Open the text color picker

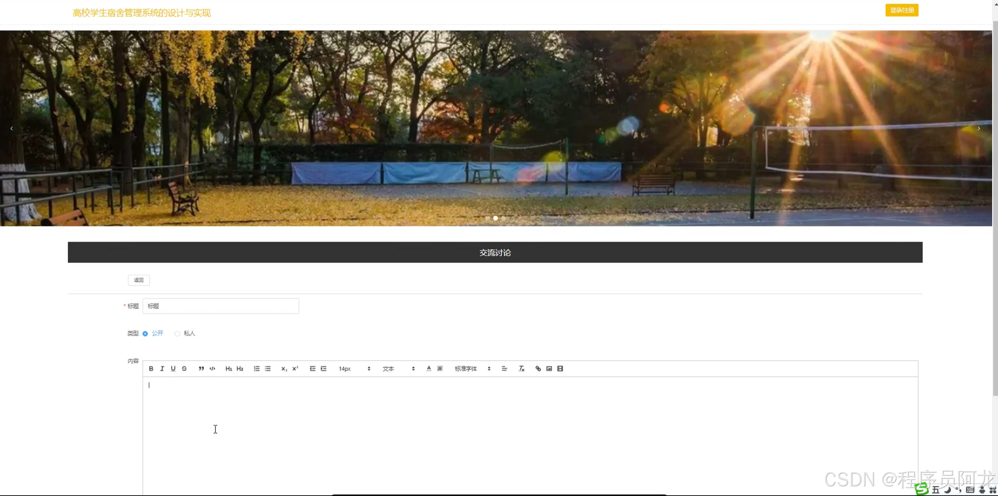[x=429, y=369]
